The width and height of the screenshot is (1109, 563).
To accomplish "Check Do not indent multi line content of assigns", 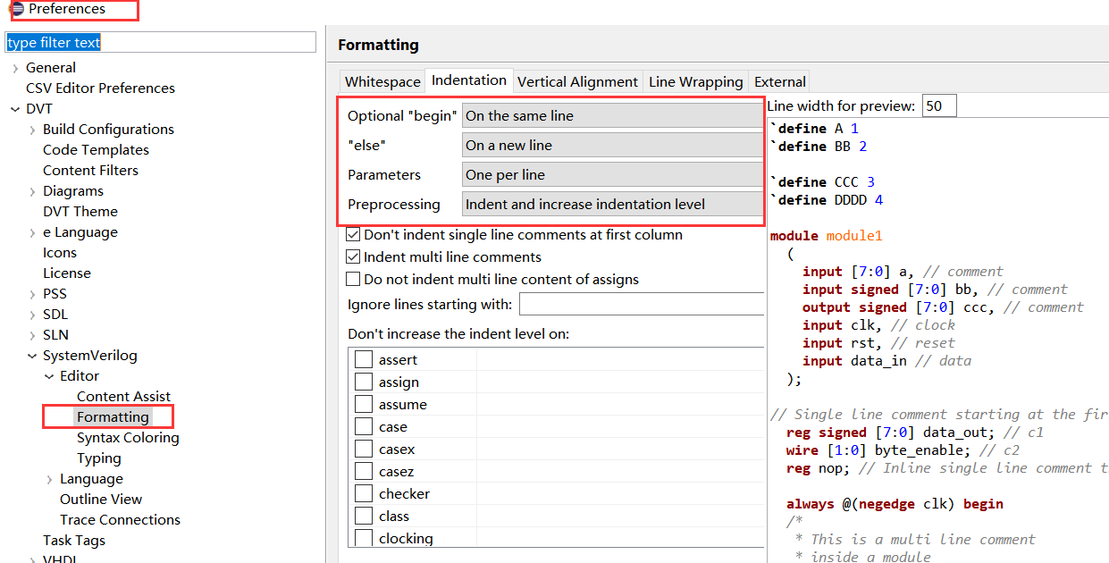I will (353, 279).
